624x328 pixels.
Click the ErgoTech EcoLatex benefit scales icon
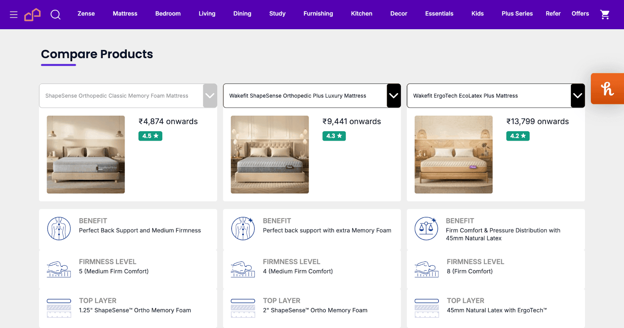[426, 229]
